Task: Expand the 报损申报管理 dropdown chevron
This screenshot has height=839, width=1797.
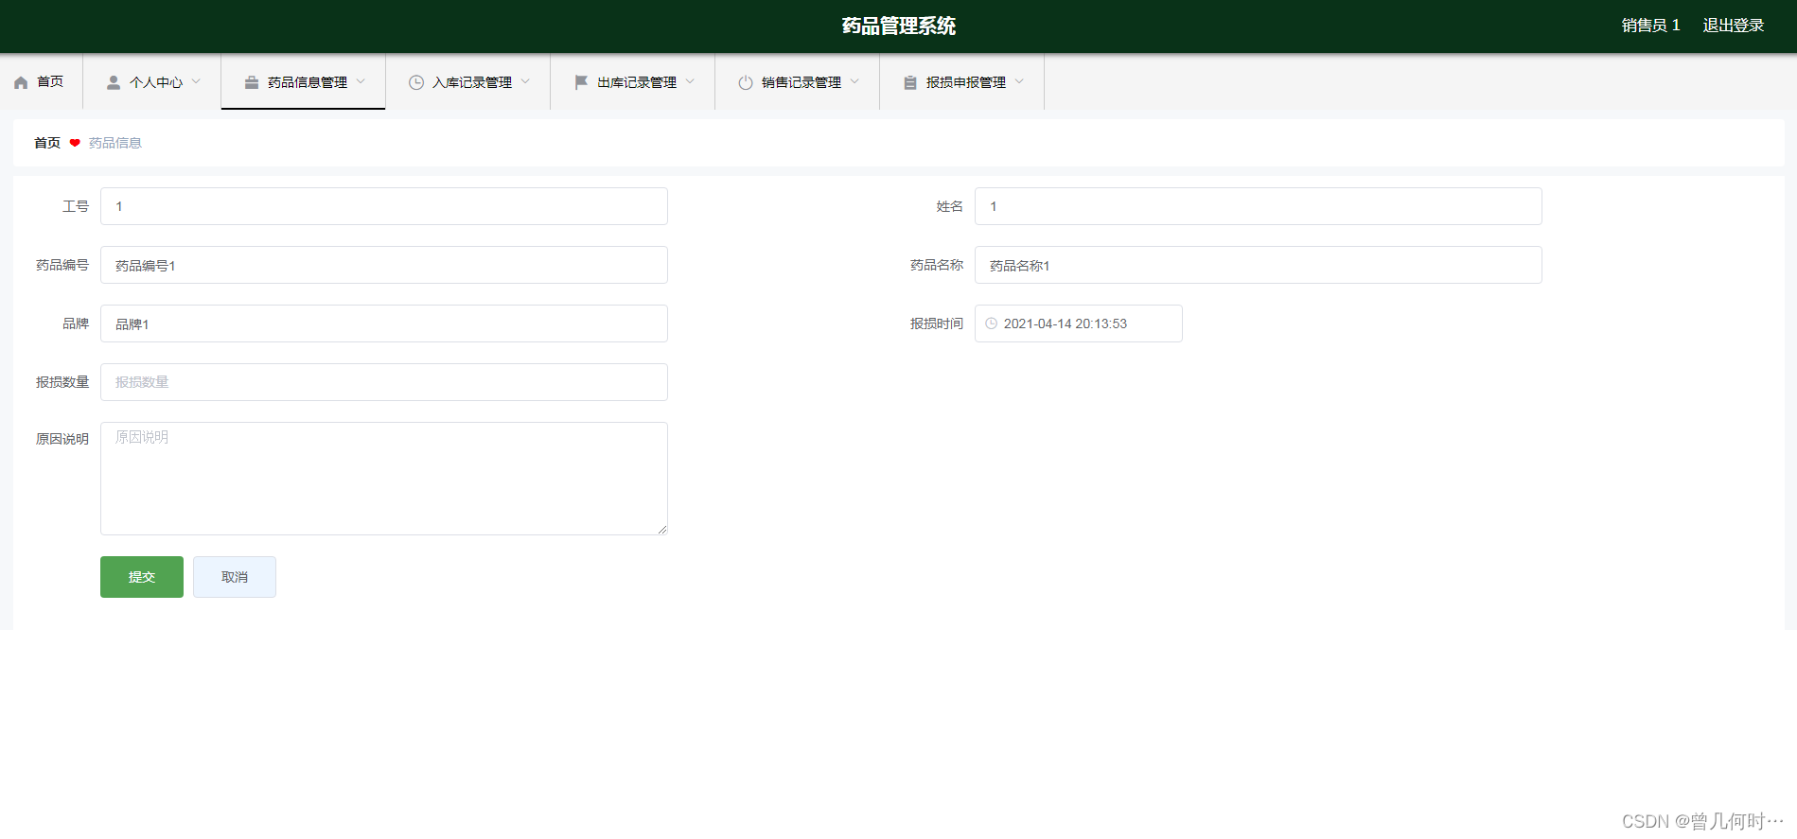Action: click(1019, 81)
